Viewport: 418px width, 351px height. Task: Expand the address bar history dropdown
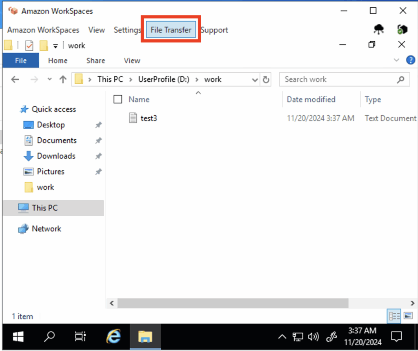[255, 80]
